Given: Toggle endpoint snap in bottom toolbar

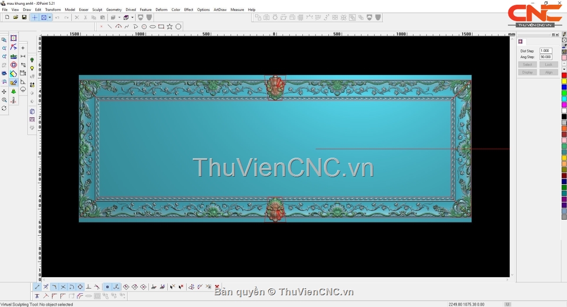Looking at the screenshot, I should click(x=37, y=287).
